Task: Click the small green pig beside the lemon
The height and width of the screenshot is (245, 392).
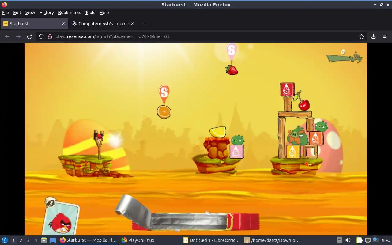Action: [x=238, y=140]
